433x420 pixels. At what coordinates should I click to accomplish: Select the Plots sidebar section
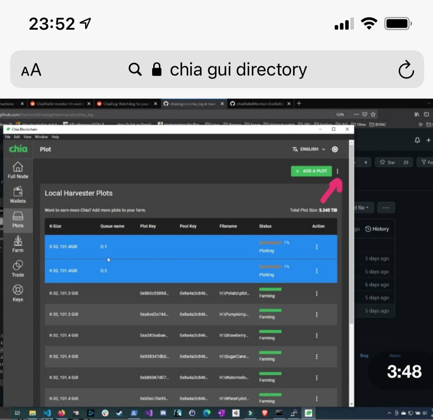coord(18,220)
